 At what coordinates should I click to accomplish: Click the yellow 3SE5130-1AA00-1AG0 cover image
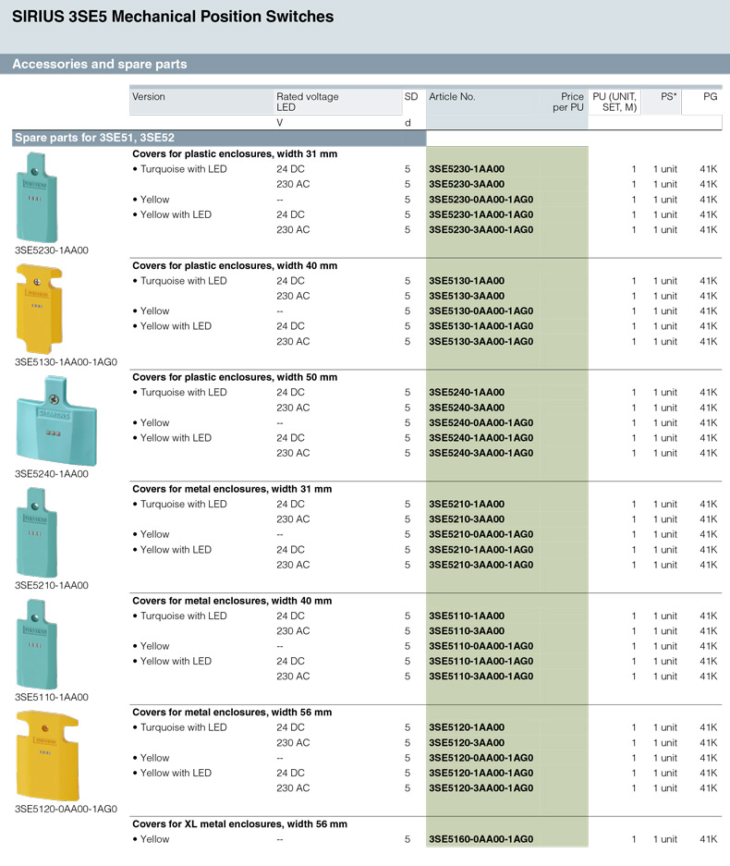click(36, 308)
